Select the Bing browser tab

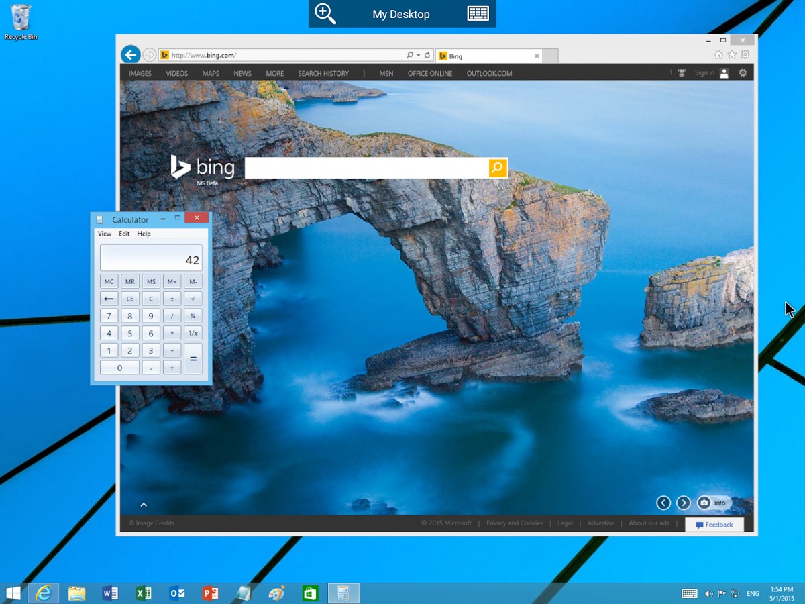click(488, 56)
